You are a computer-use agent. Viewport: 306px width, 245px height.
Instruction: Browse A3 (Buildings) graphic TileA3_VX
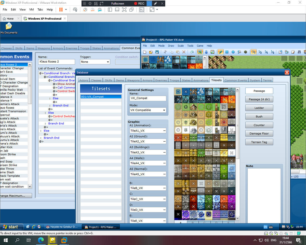(x=164, y=152)
